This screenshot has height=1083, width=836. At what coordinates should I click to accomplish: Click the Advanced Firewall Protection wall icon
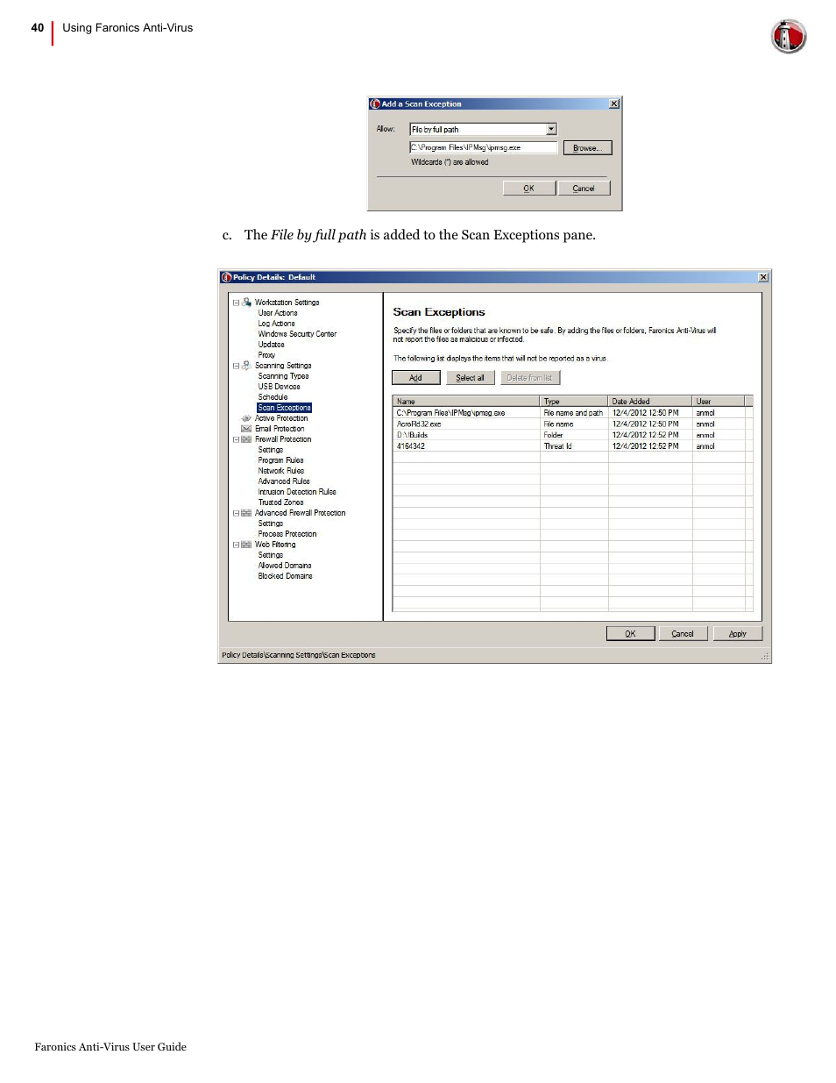(246, 513)
